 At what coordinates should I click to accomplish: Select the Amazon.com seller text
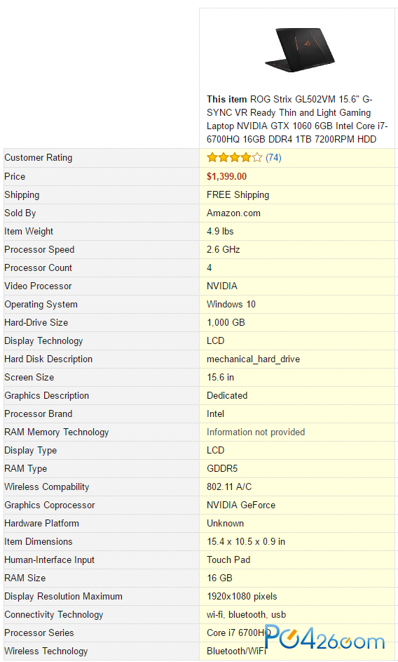(233, 213)
